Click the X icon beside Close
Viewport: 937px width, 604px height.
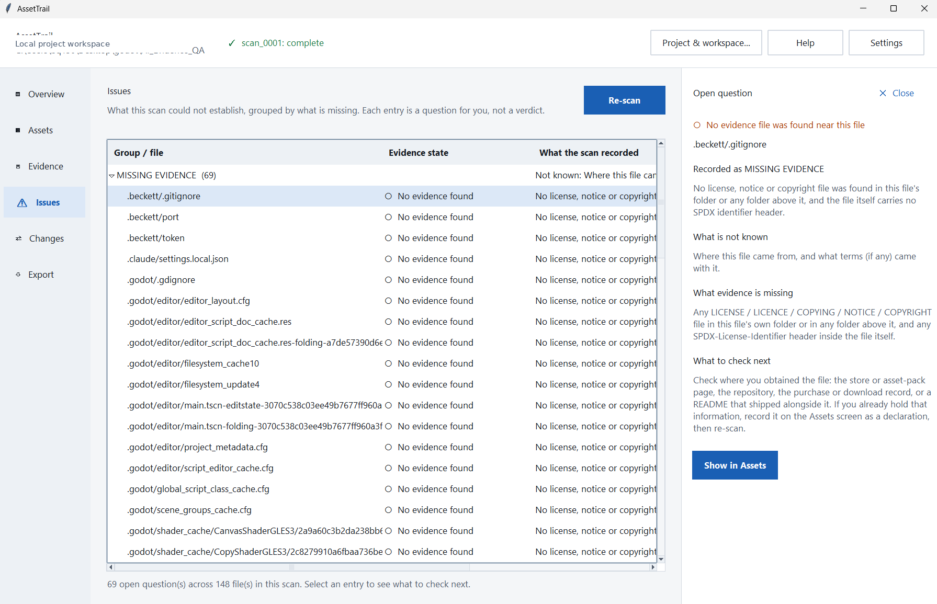[883, 93]
